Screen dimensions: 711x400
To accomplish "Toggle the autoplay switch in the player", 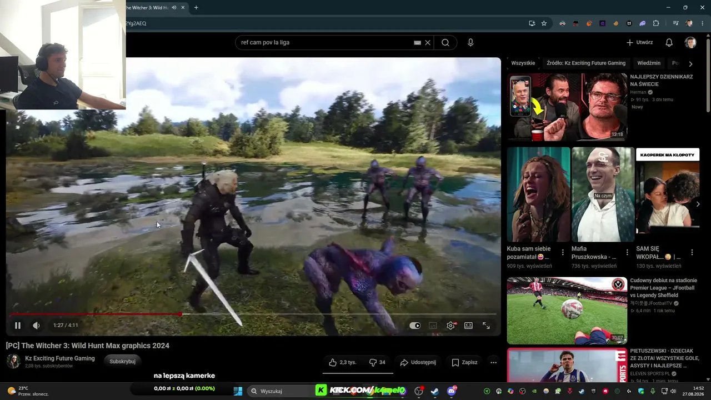I will pos(415,326).
